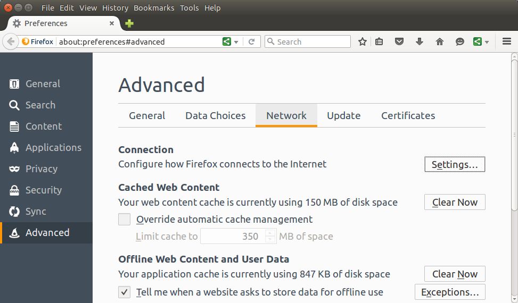This screenshot has width=518, height=303.
Task: Open the Bookmarks menu
Action: click(154, 8)
